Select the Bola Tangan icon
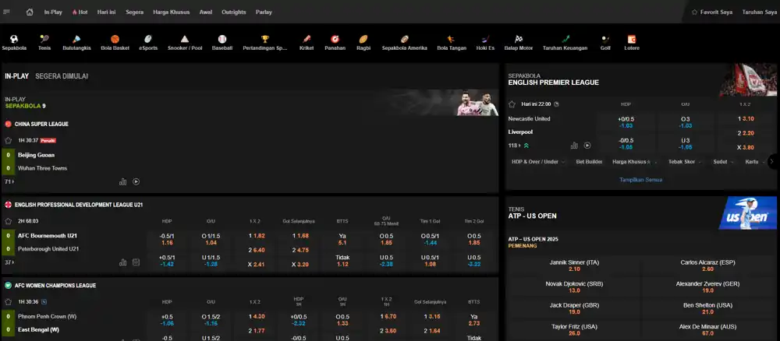 451,39
